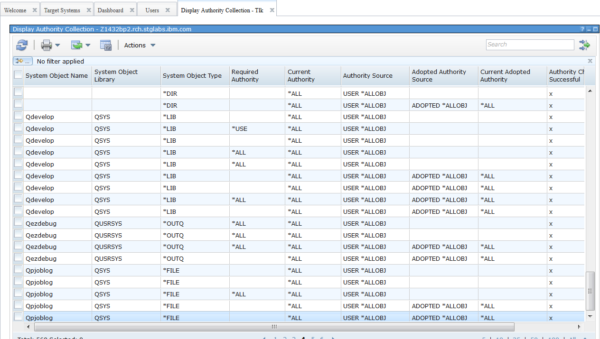The height and width of the screenshot is (339, 600).
Task: Open help question mark in panel title bar
Action: 582,29
